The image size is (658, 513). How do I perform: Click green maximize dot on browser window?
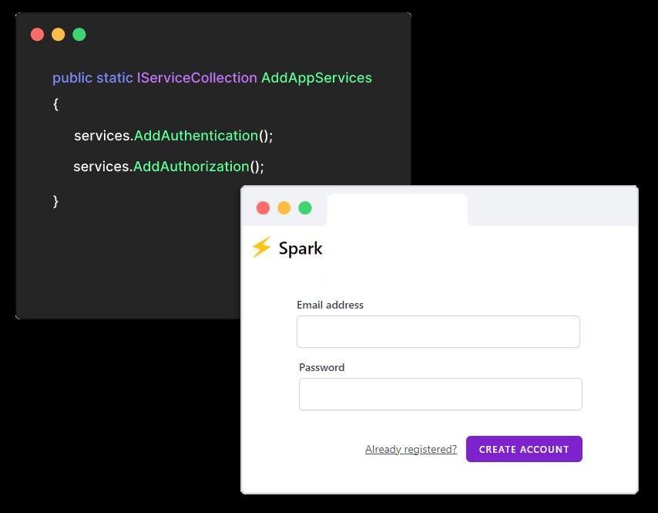click(305, 208)
